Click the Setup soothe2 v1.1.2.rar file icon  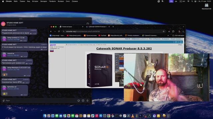tap(4, 39)
